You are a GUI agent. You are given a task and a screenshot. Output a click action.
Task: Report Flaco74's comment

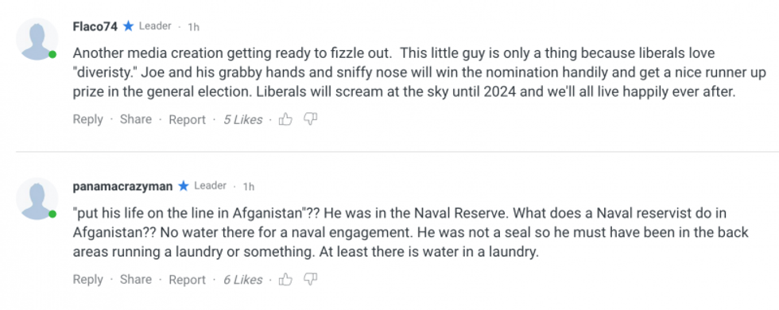[187, 119]
